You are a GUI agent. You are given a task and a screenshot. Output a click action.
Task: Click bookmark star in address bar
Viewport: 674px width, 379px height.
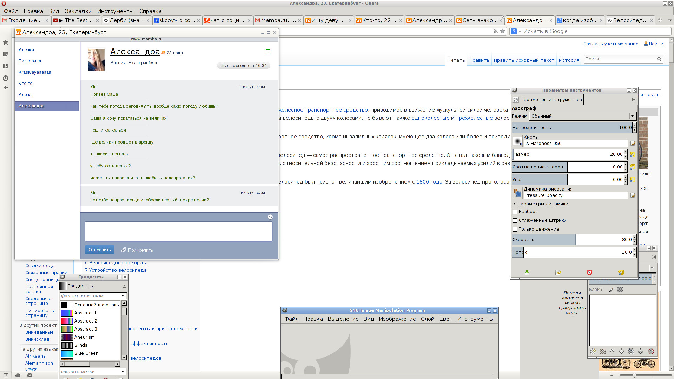[x=503, y=31]
